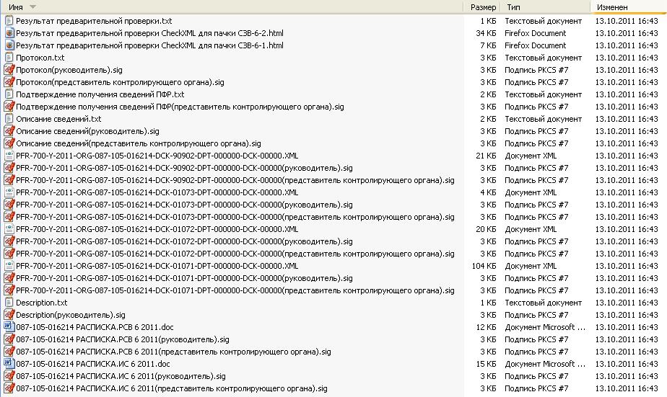667x397 pixels.
Task: Click the signature icon of DCK-01071 (руководитель).sig
Action: click(x=9, y=279)
